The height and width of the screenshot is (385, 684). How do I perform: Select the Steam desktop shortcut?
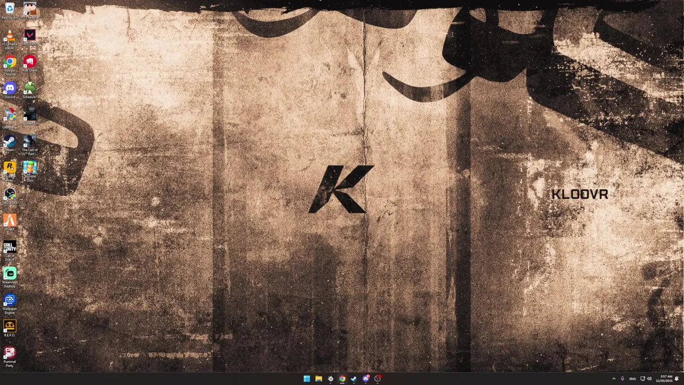pos(10,143)
